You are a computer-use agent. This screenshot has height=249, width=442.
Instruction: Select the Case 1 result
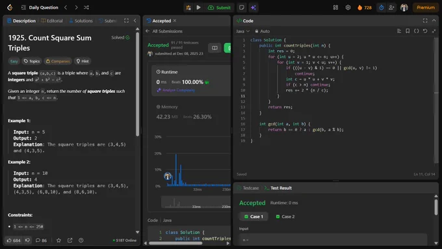pyautogui.click(x=253, y=216)
